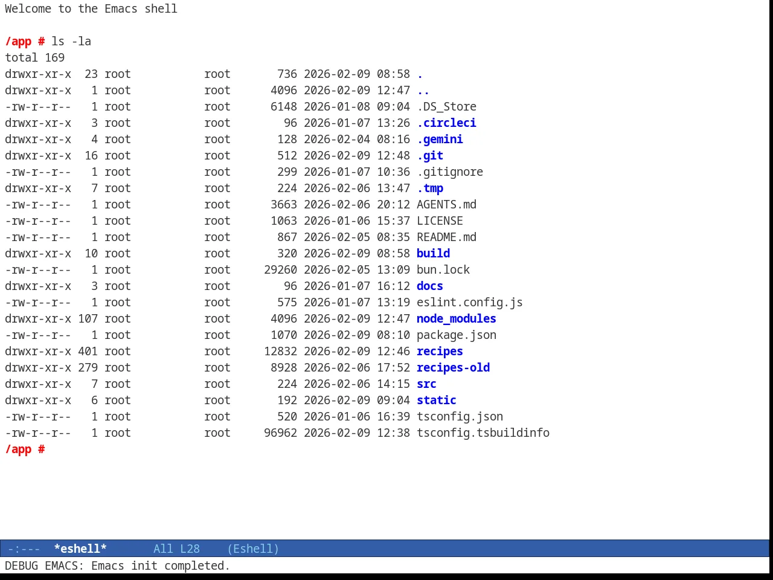Click the bun.lock file name

[443, 269]
